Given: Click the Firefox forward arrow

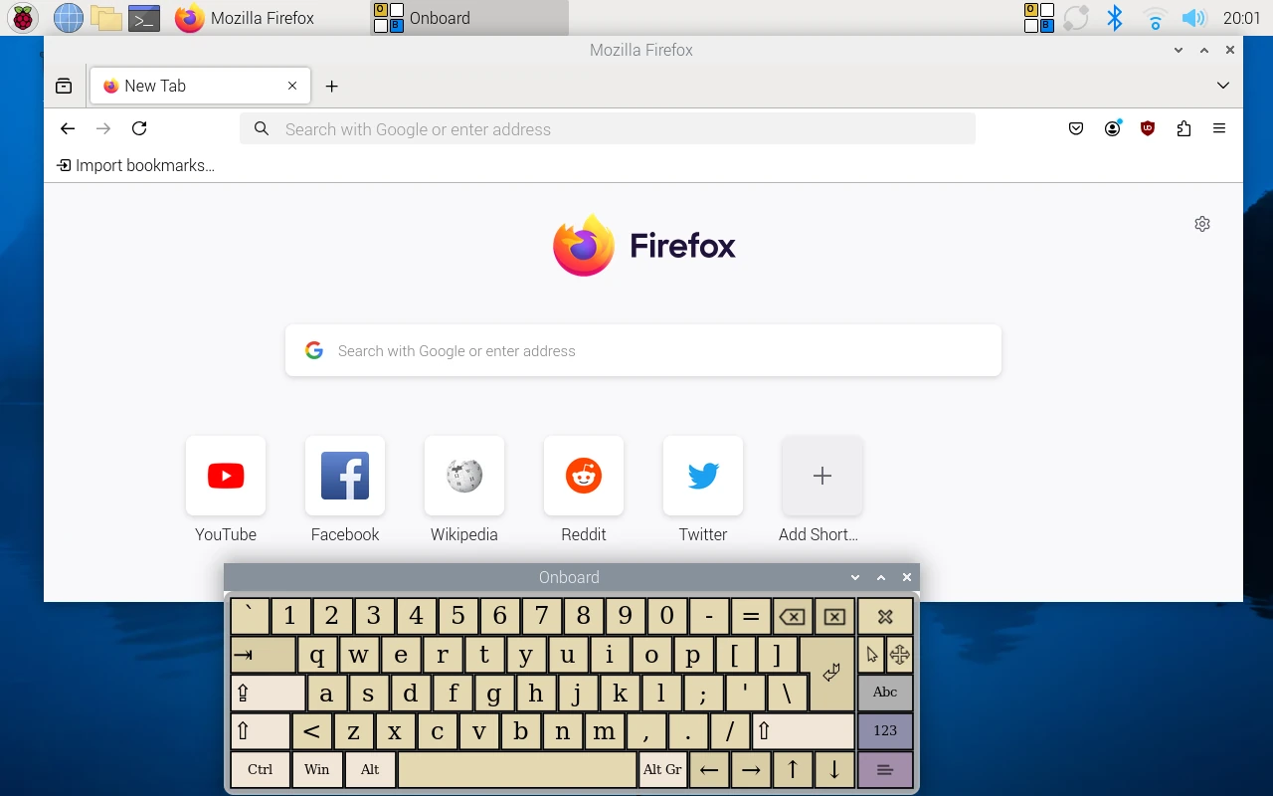Looking at the screenshot, I should click(x=103, y=128).
